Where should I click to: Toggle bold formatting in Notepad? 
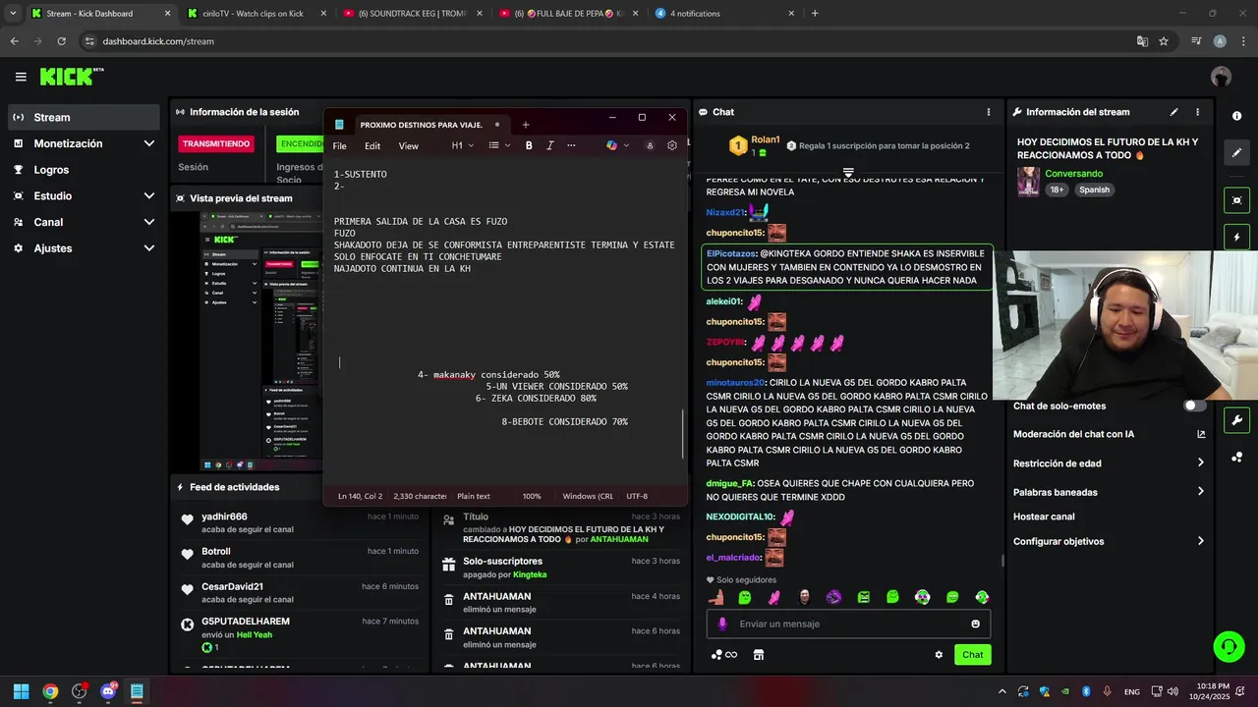coord(529,145)
